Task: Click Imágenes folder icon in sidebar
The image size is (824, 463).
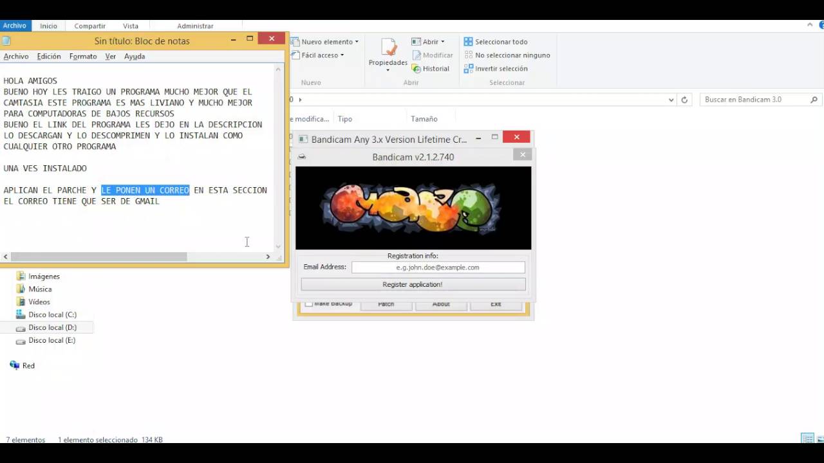Action: [x=21, y=276]
